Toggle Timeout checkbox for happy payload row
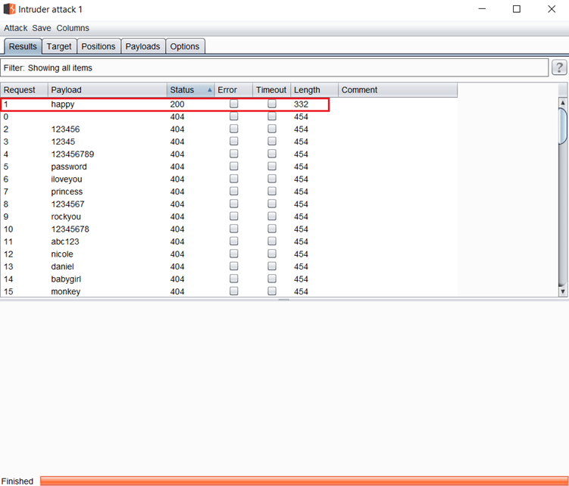Screen dimensions: 569x486 [x=272, y=104]
